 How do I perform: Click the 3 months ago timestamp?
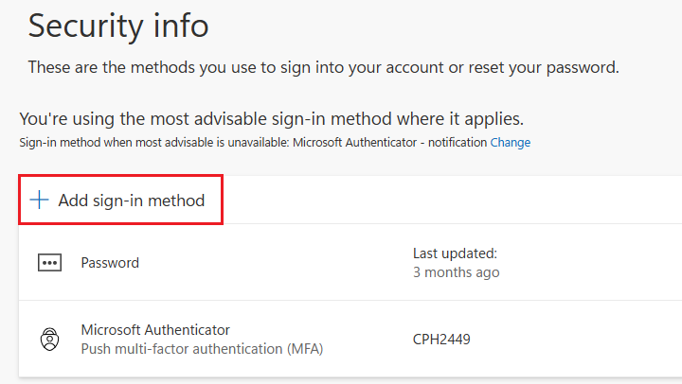tap(457, 272)
